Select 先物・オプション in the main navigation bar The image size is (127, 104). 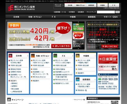tap(35, 17)
